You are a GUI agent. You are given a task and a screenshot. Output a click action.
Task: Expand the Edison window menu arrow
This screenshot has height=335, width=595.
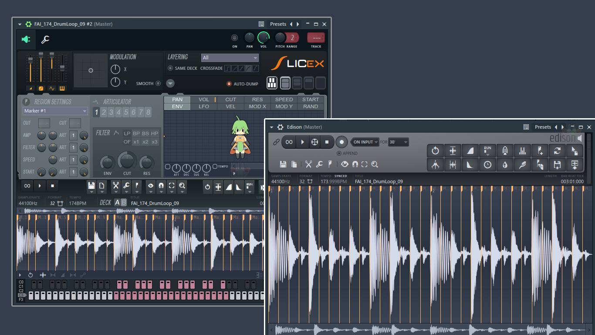(271, 127)
